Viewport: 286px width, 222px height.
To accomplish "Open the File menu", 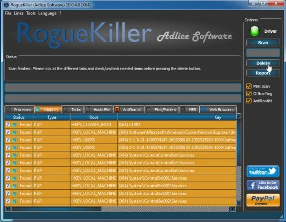I will pos(8,13).
